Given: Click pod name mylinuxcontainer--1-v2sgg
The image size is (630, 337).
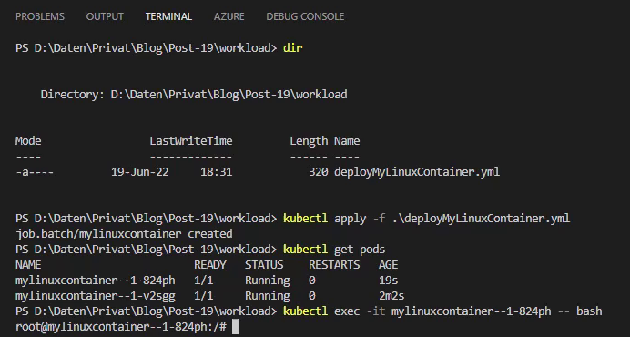Looking at the screenshot, I should coord(96,296).
